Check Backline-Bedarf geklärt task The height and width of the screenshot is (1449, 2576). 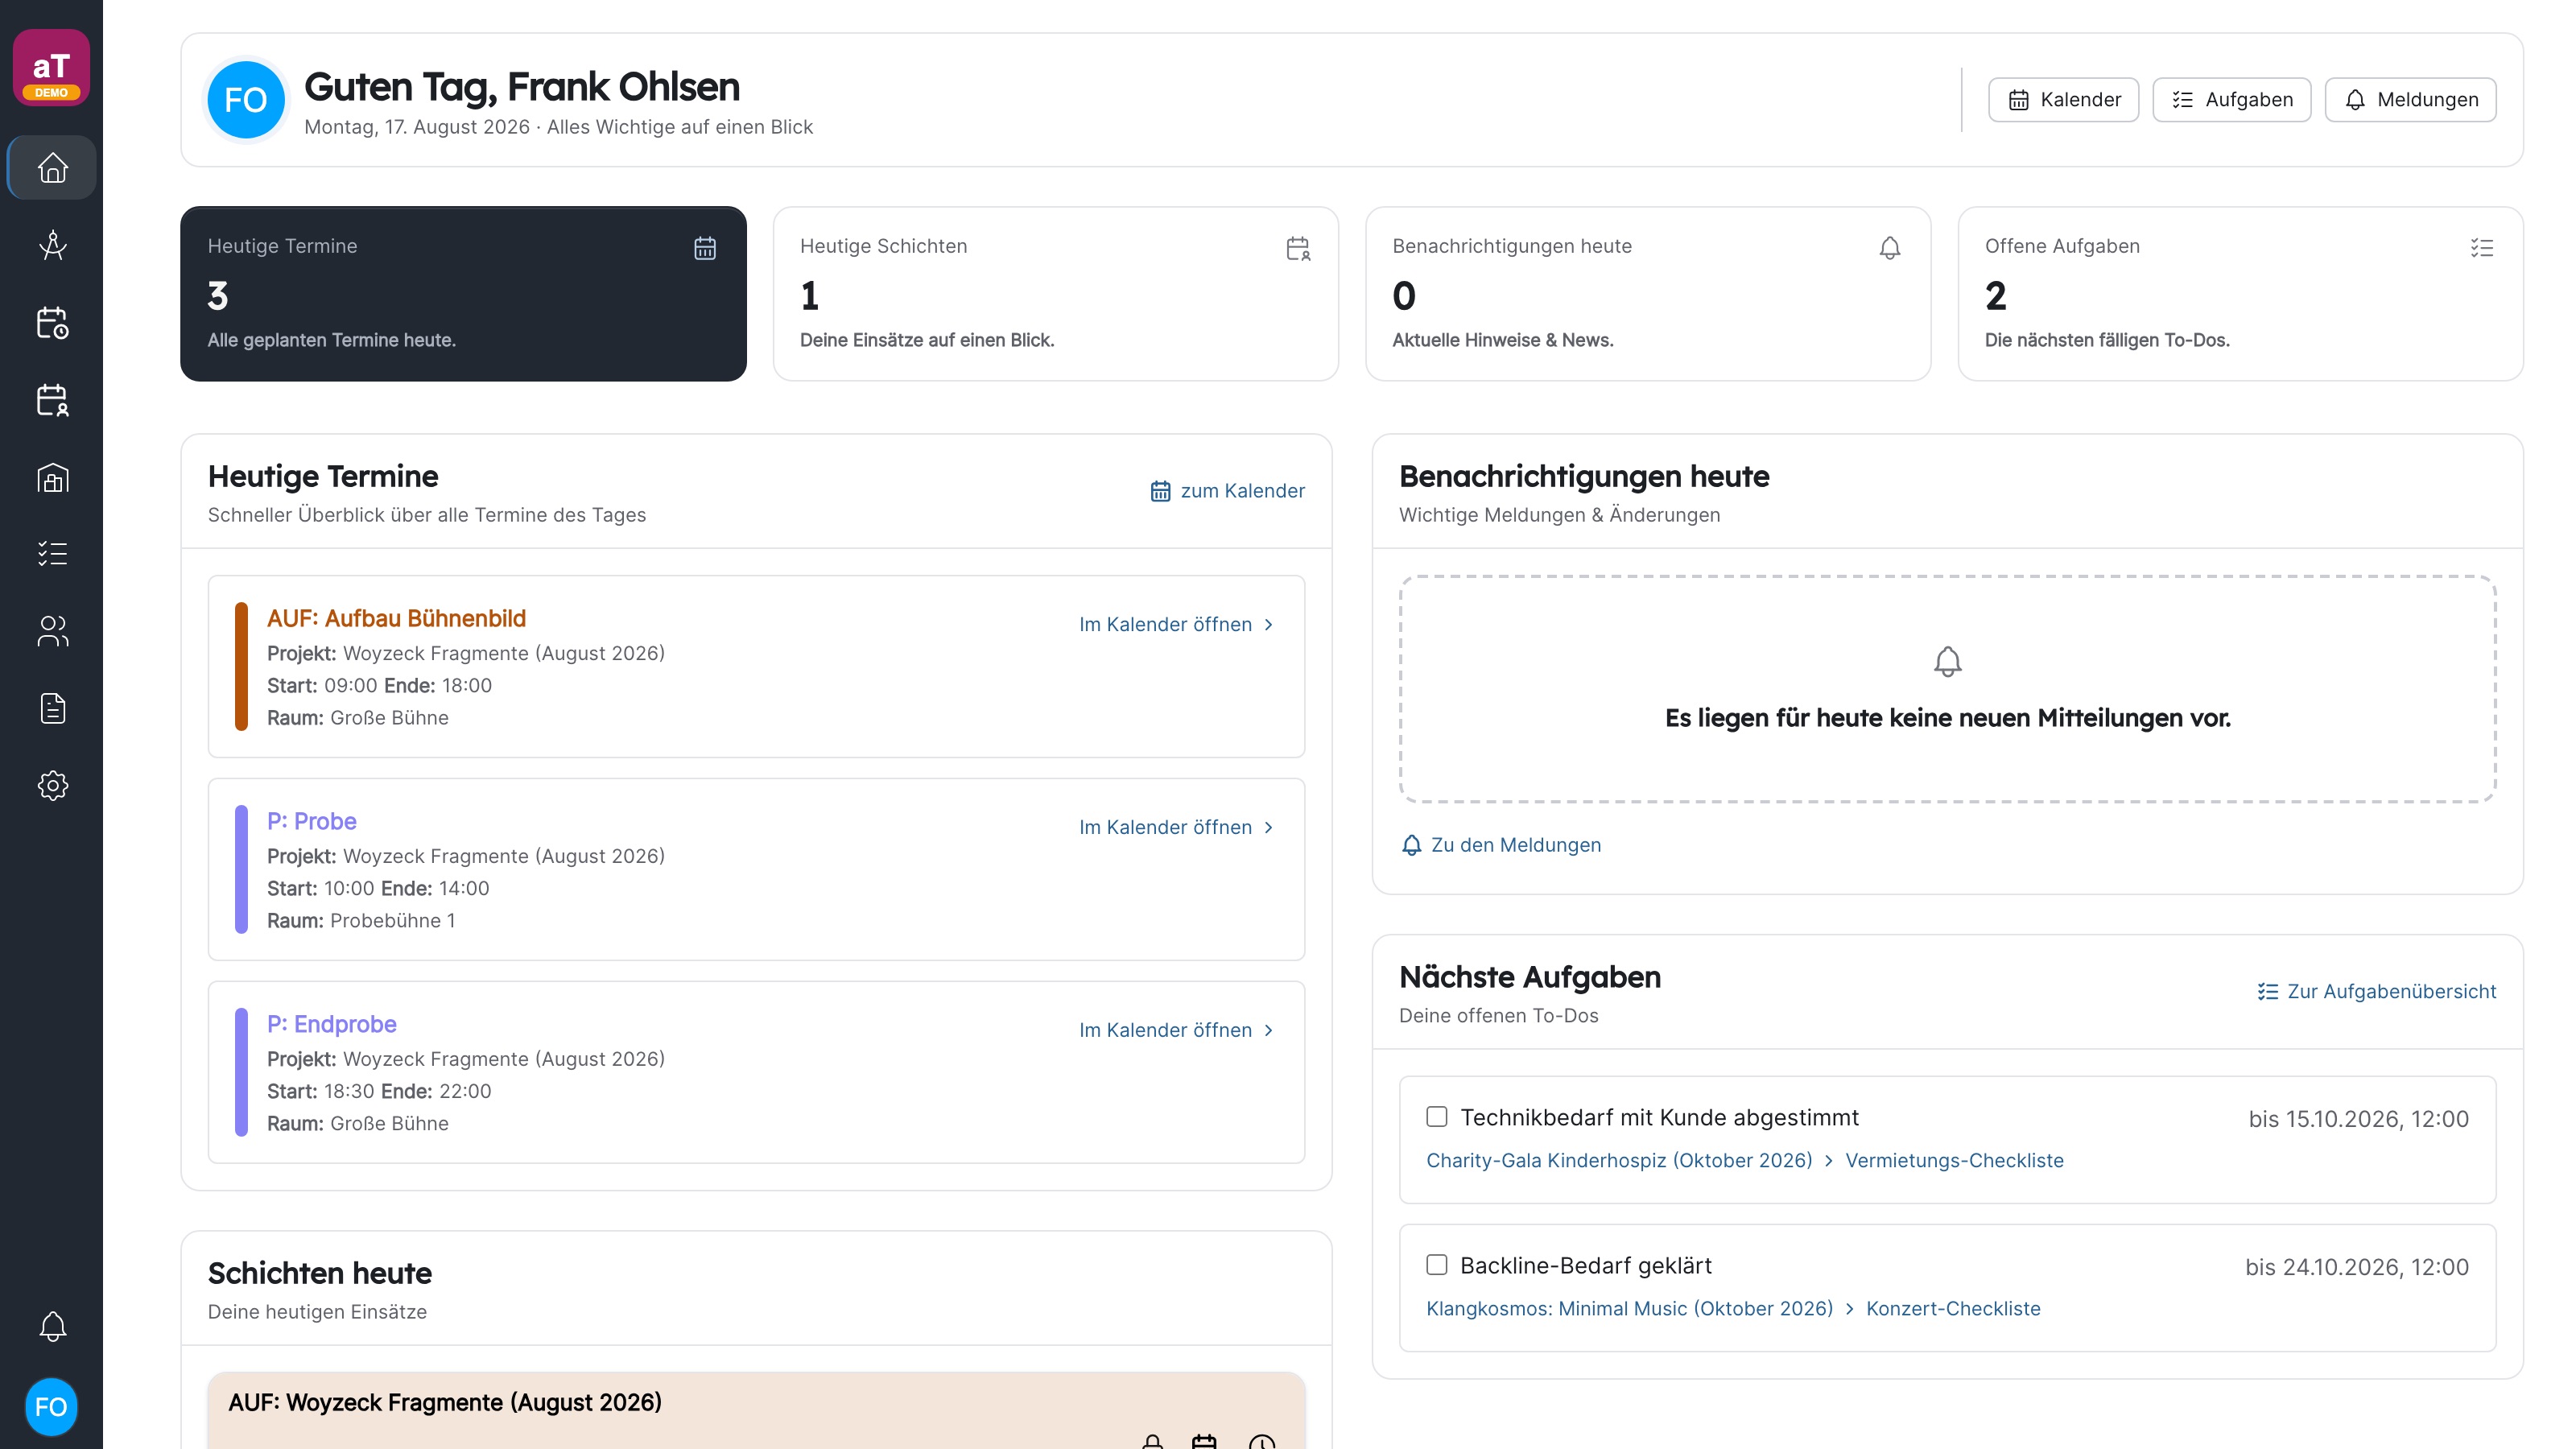click(1436, 1265)
